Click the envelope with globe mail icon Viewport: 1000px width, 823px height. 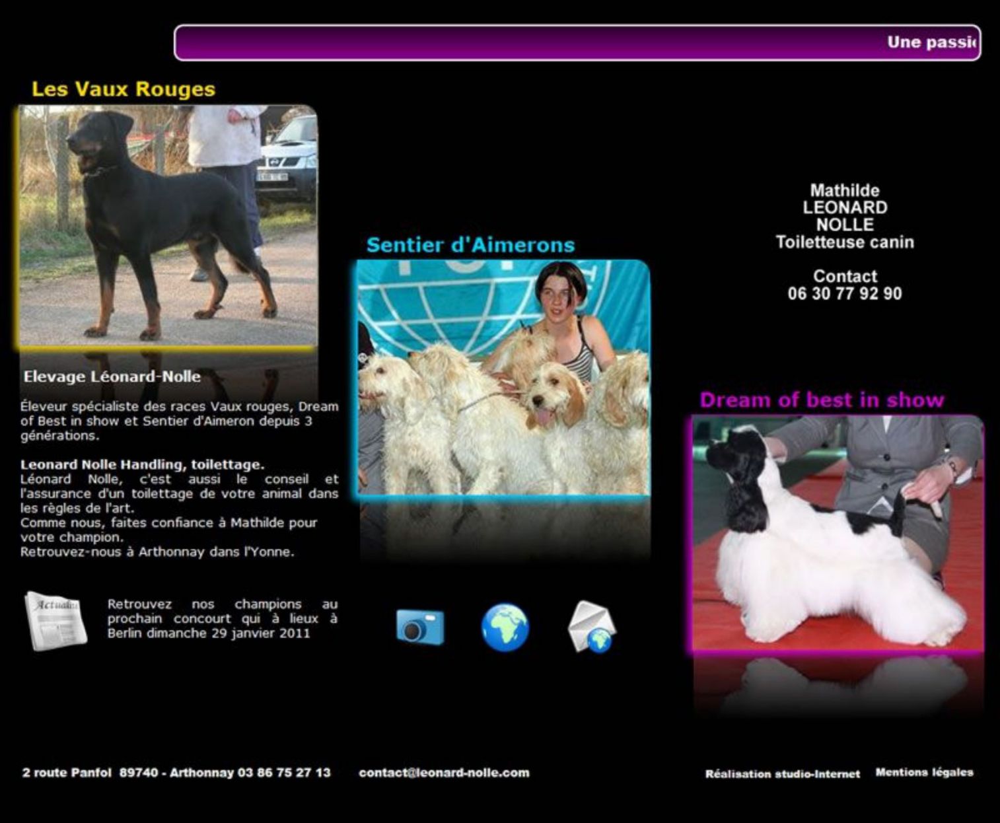click(592, 627)
